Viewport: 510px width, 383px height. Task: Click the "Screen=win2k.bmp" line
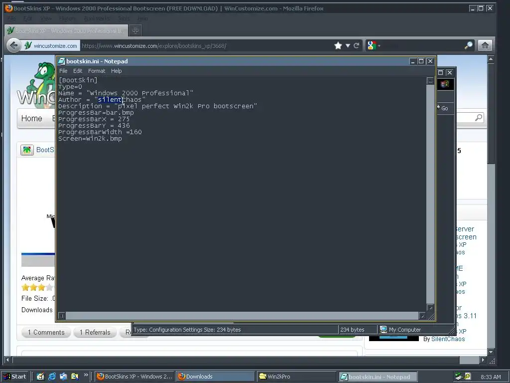click(90, 139)
